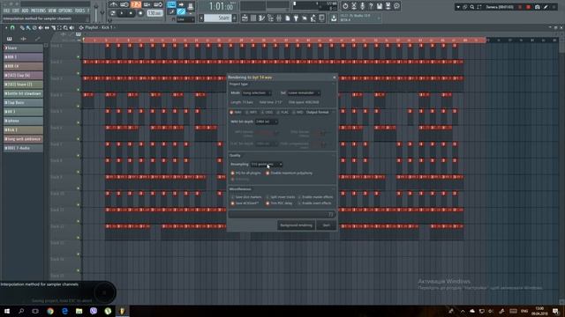This screenshot has height=317, width=565.
Task: Select the MID output format
Action: coord(298,112)
